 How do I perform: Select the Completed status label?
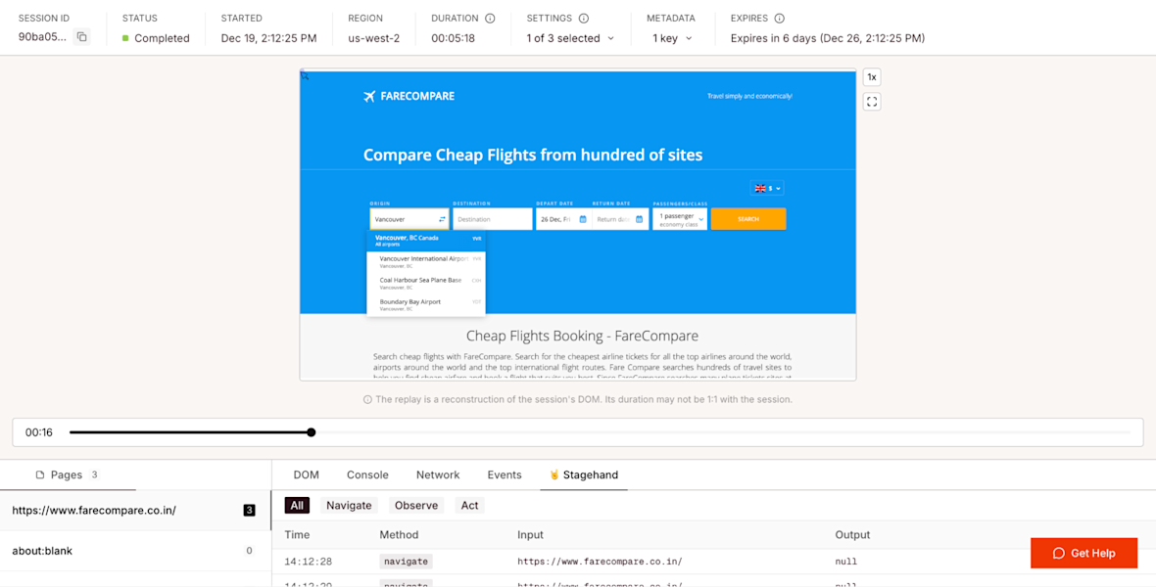click(x=162, y=38)
